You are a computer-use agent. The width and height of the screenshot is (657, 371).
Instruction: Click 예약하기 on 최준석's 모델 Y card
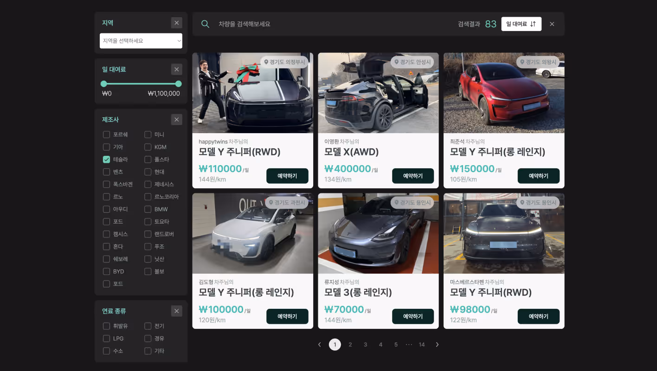[539, 176]
